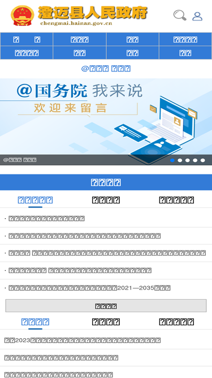Open the blue @ text link heading banner
This screenshot has width=212, height=378.
point(106,69)
